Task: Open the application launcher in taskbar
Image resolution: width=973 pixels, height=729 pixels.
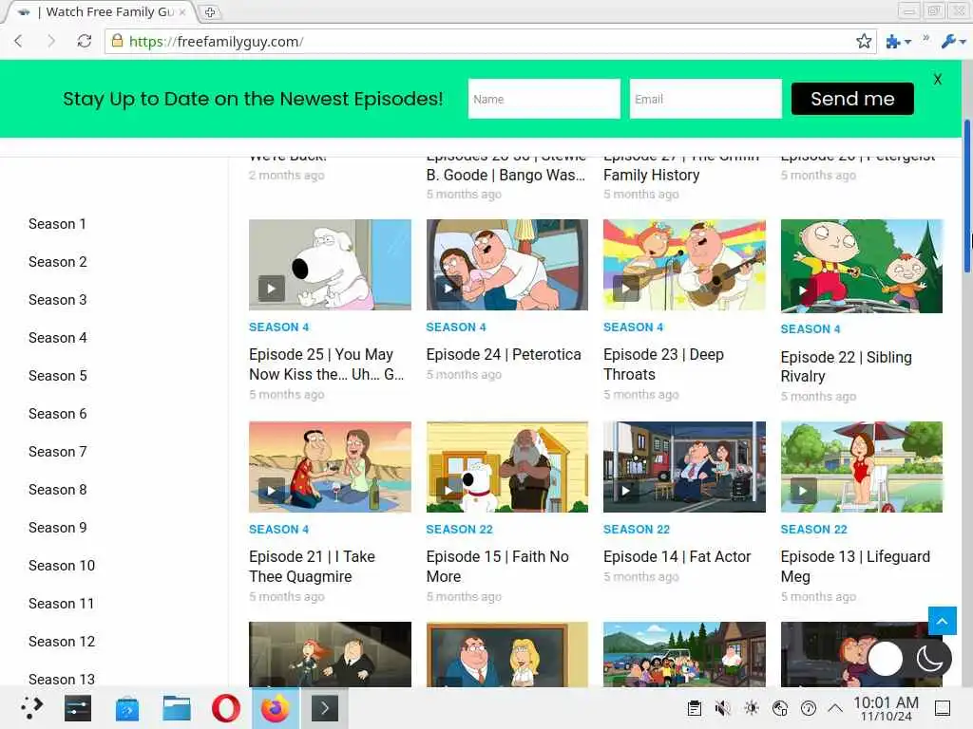Action: [30, 707]
